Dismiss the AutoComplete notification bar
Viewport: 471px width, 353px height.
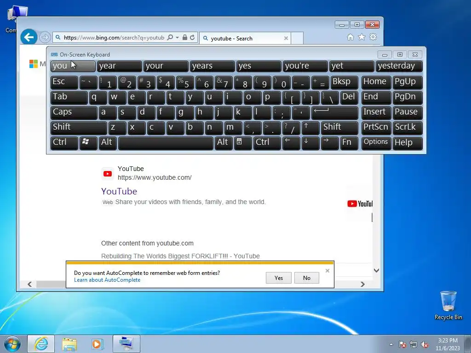point(327,271)
